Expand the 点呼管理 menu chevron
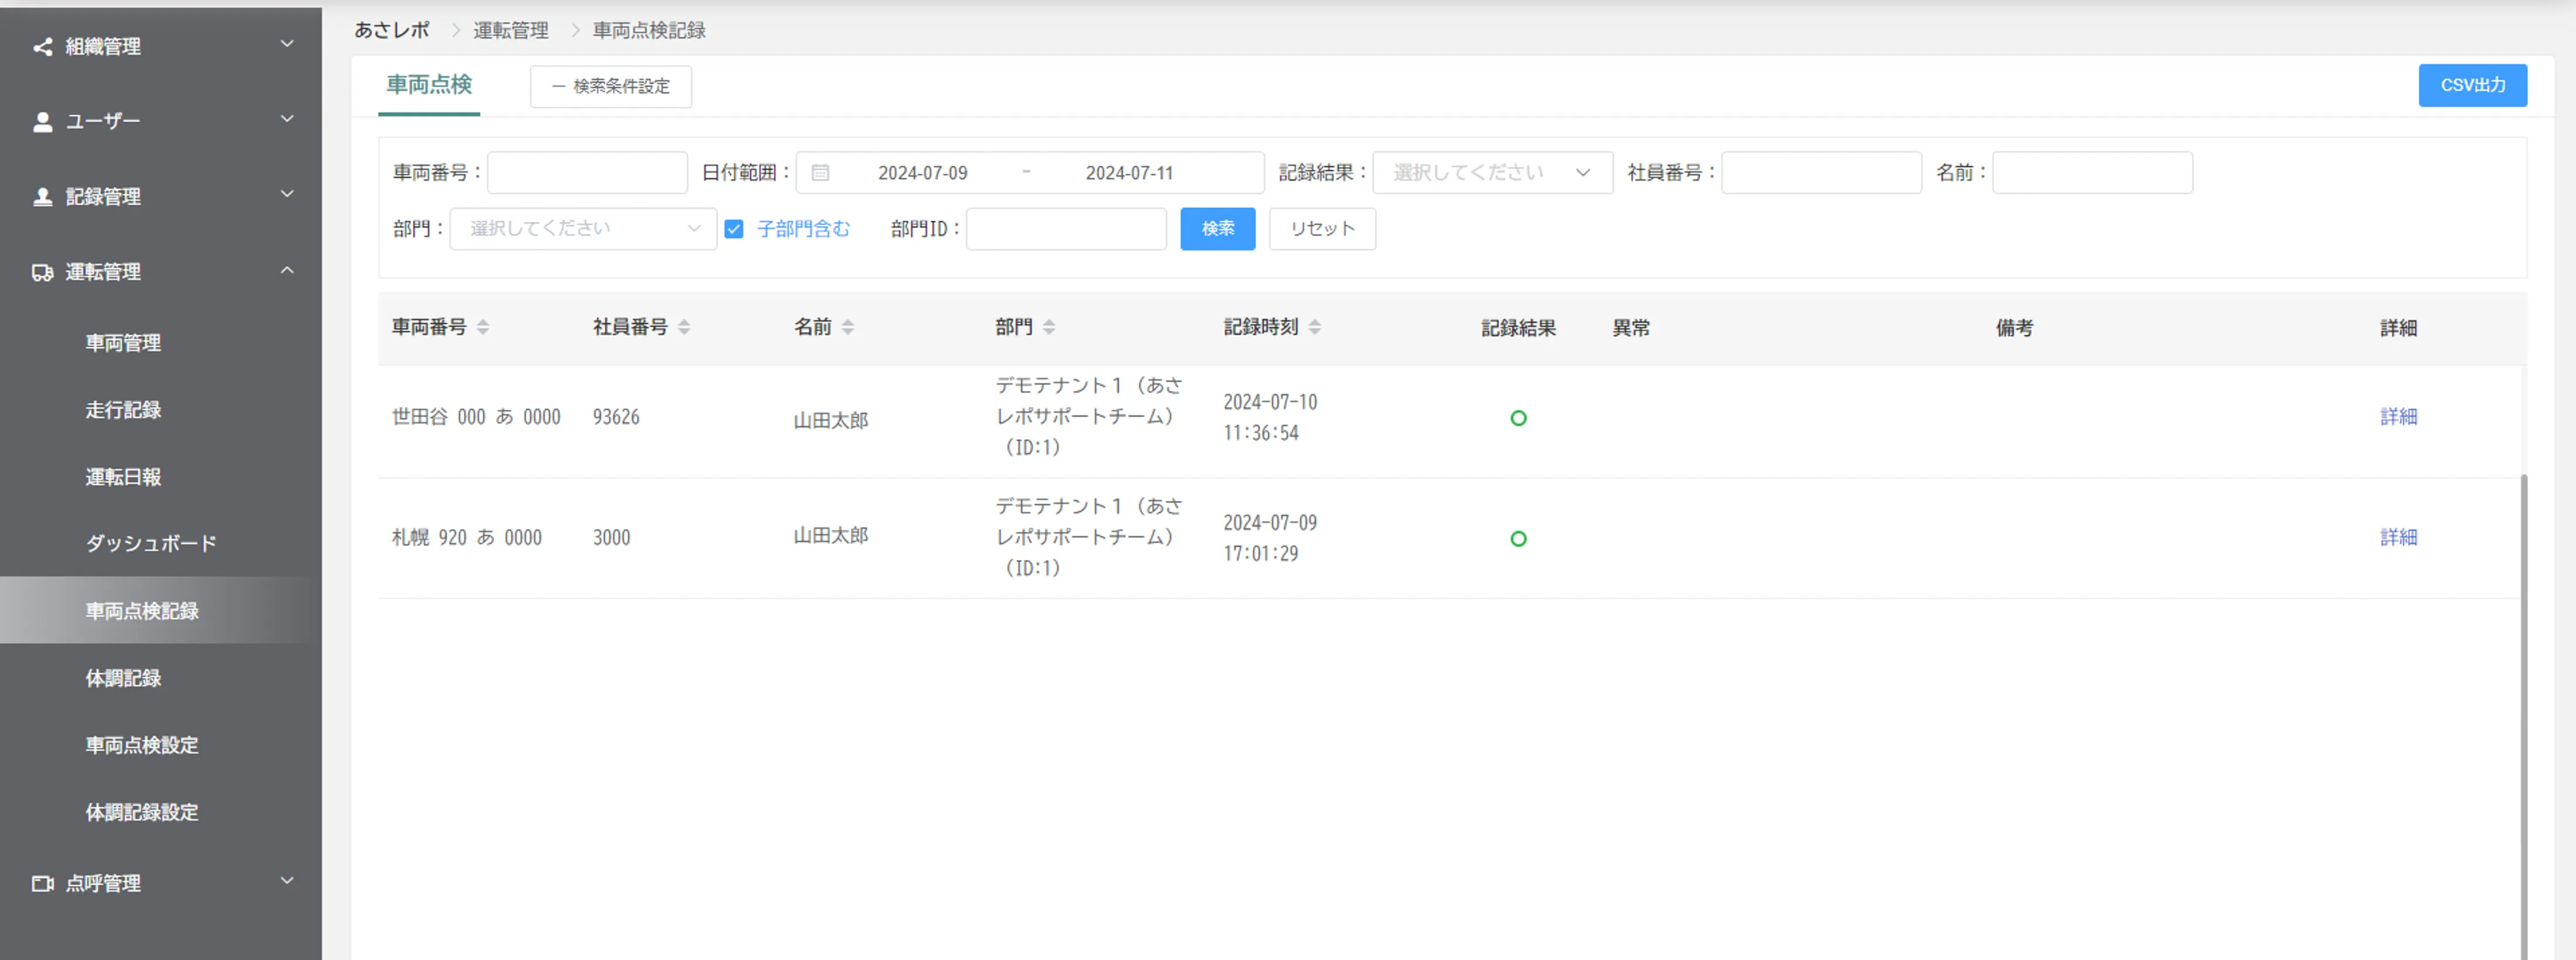Viewport: 2576px width, 960px height. click(x=287, y=881)
